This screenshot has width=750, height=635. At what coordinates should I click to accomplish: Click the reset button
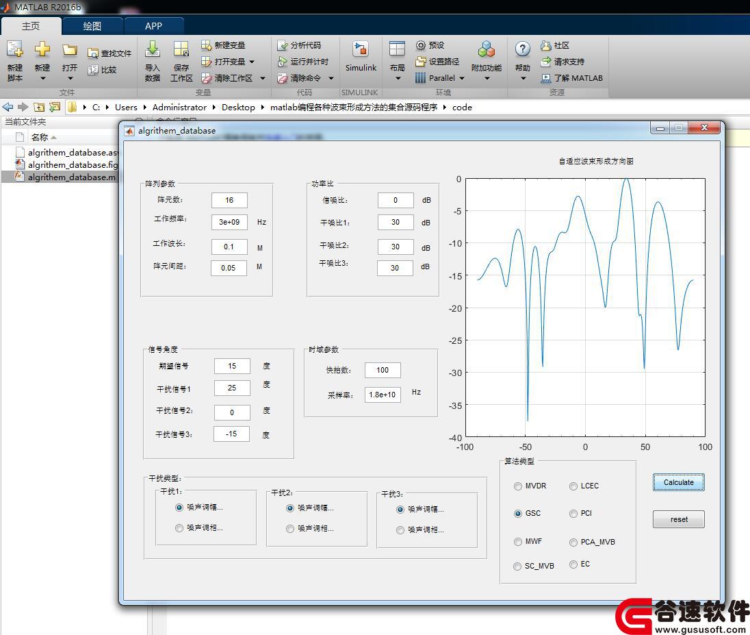[678, 519]
